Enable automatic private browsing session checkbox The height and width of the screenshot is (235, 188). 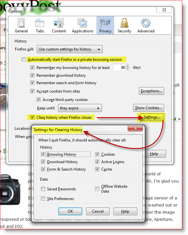point(24,60)
